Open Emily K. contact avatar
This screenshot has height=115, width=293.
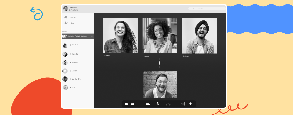[65, 45]
